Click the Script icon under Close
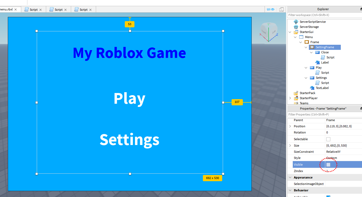This screenshot has width=362, height=197. click(x=323, y=57)
